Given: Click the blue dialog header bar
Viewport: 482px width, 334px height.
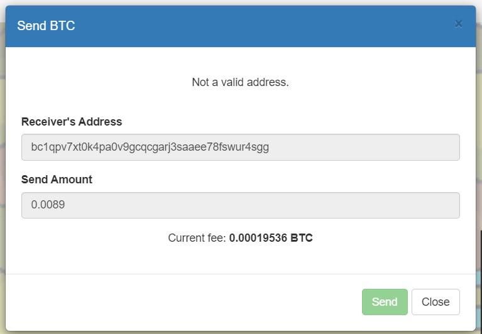Looking at the screenshot, I should pyautogui.click(x=241, y=26).
